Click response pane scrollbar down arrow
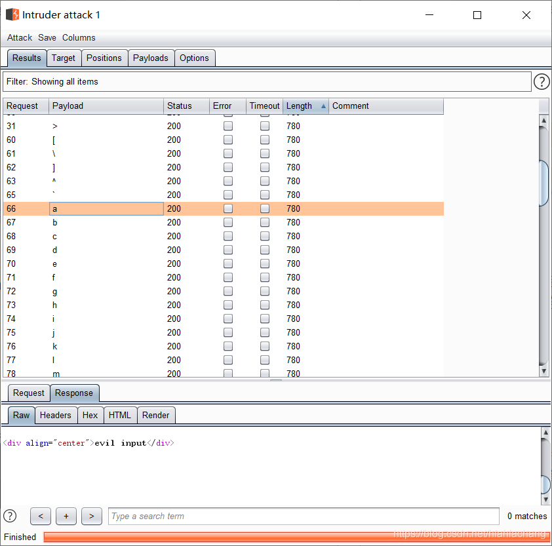The height and width of the screenshot is (546, 552). click(x=545, y=499)
